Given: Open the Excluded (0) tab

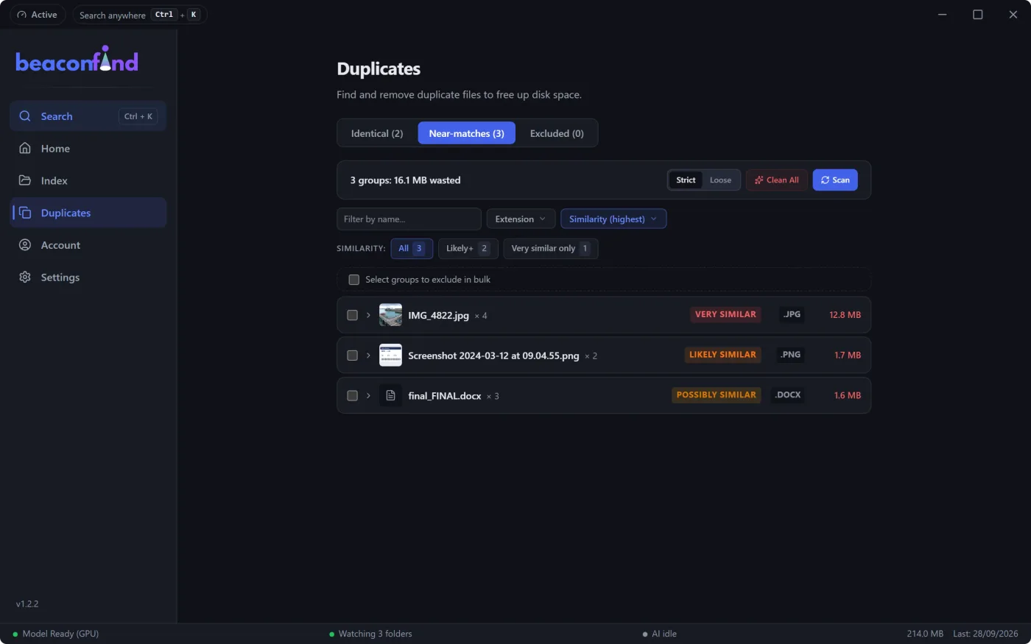Looking at the screenshot, I should (x=557, y=133).
